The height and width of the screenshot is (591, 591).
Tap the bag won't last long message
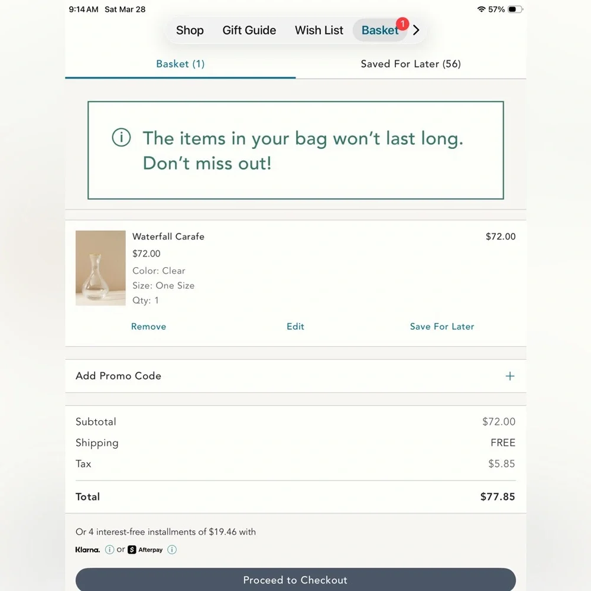click(x=303, y=150)
